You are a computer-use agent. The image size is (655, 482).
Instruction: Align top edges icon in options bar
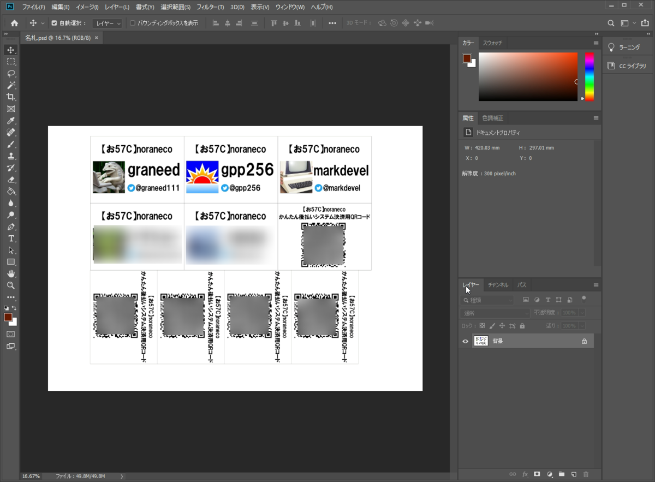tap(273, 23)
